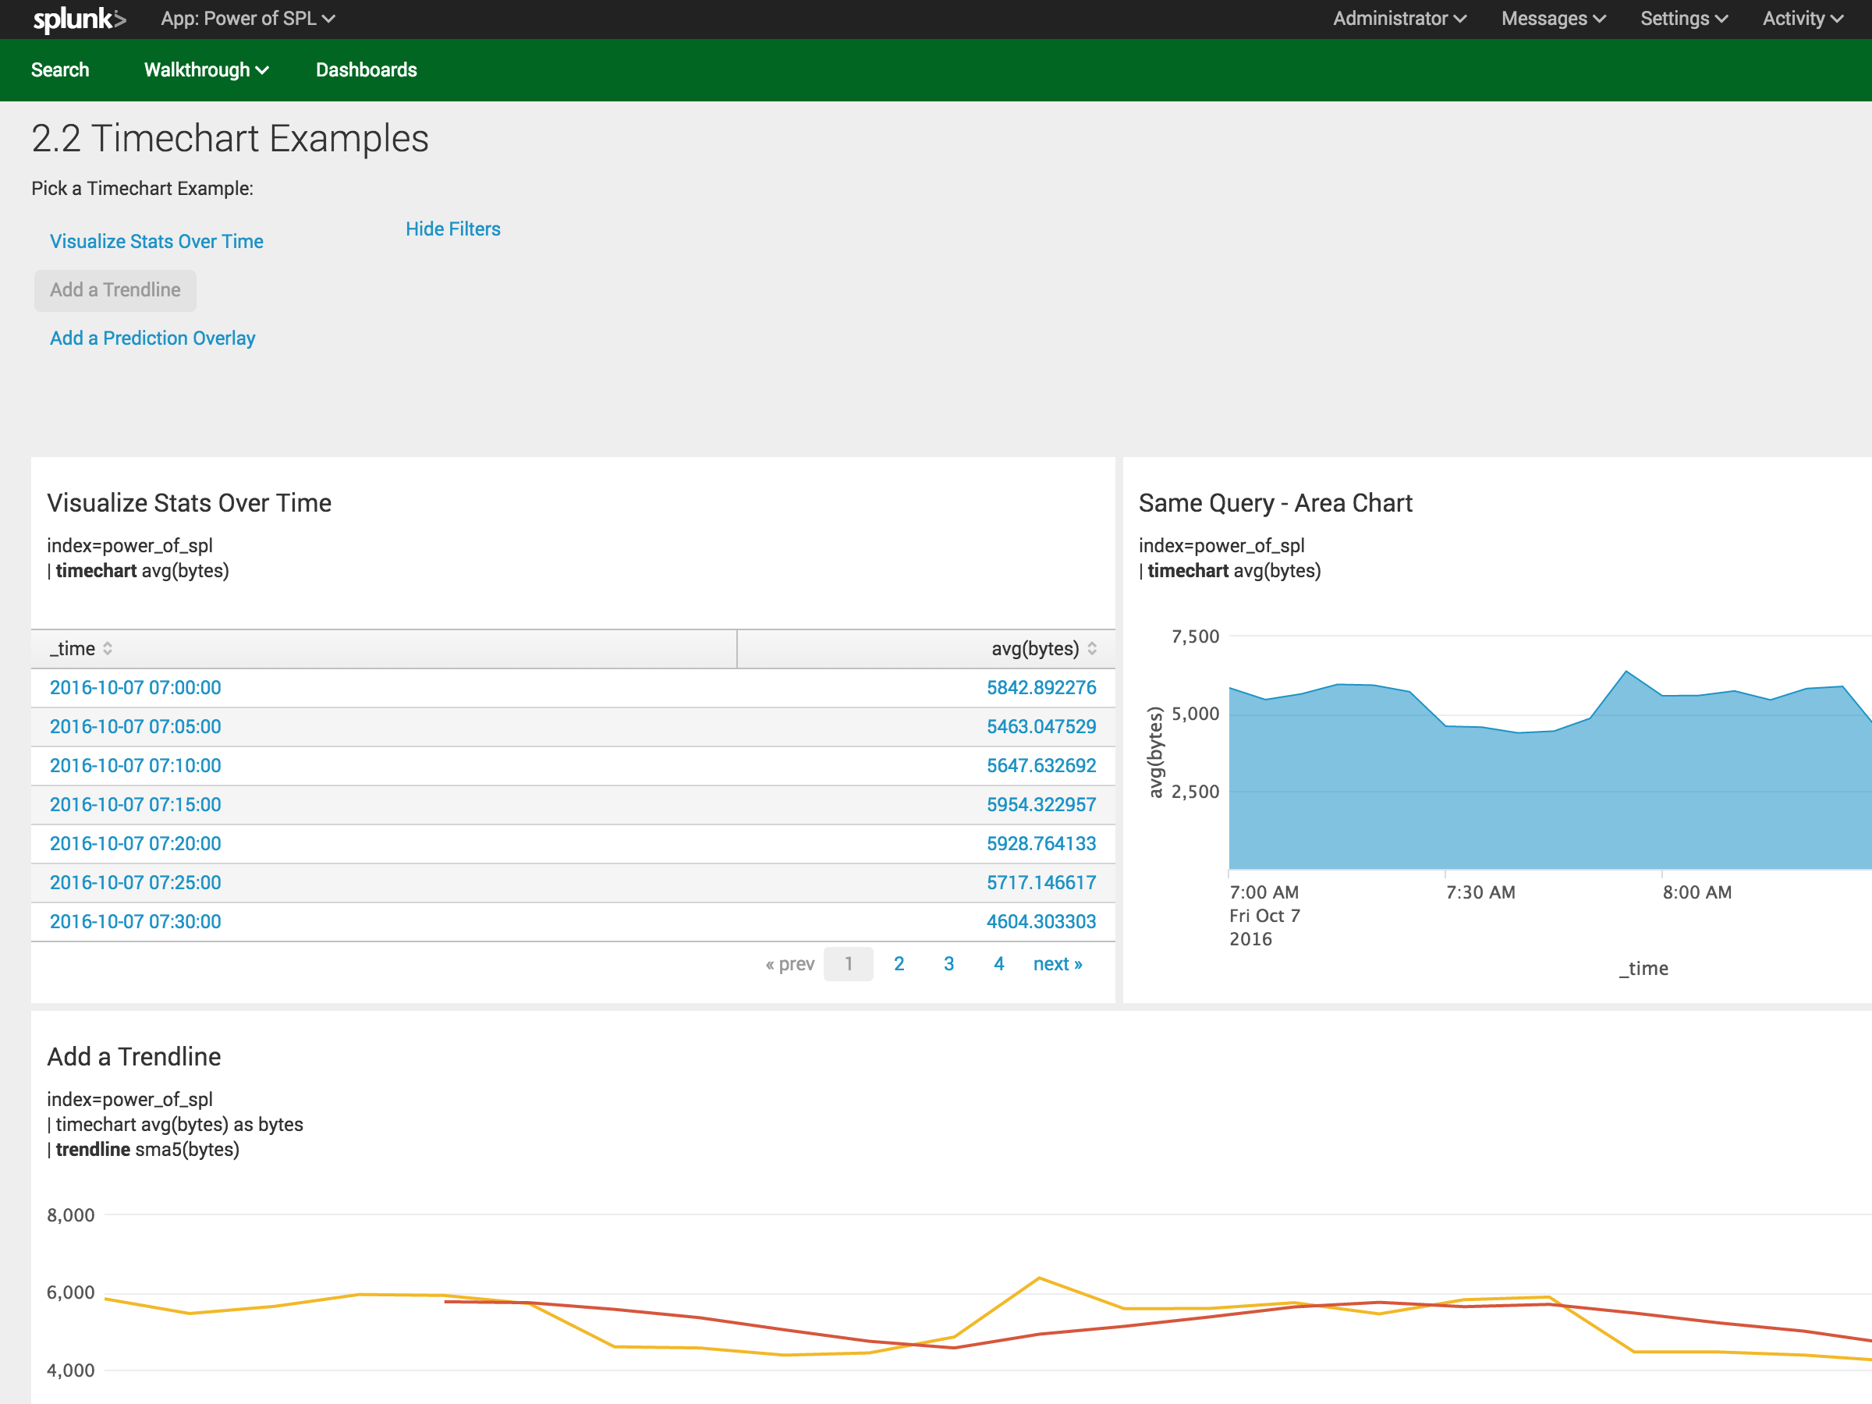This screenshot has width=1872, height=1404.
Task: Choose Add a Prediction Overlay example
Action: pos(152,339)
